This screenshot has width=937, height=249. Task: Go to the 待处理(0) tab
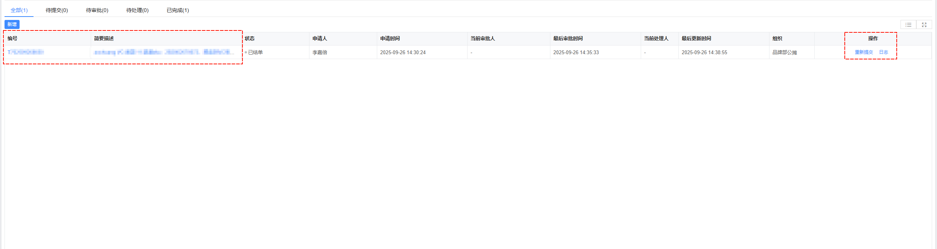(137, 10)
